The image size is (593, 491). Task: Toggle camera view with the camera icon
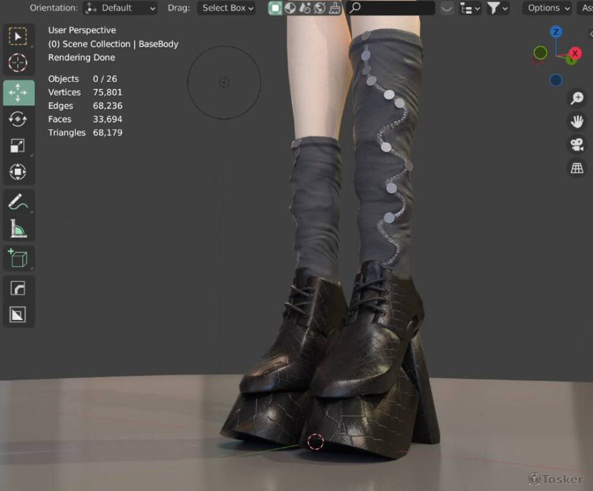click(576, 145)
